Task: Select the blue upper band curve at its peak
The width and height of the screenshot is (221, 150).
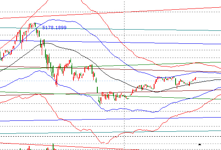Action: 53,20
